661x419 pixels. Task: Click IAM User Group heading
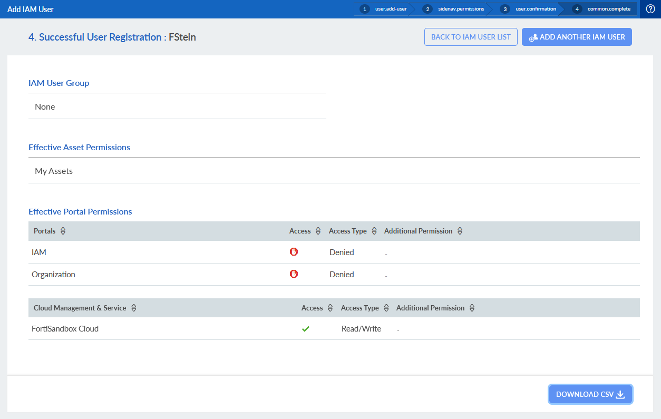click(x=59, y=83)
